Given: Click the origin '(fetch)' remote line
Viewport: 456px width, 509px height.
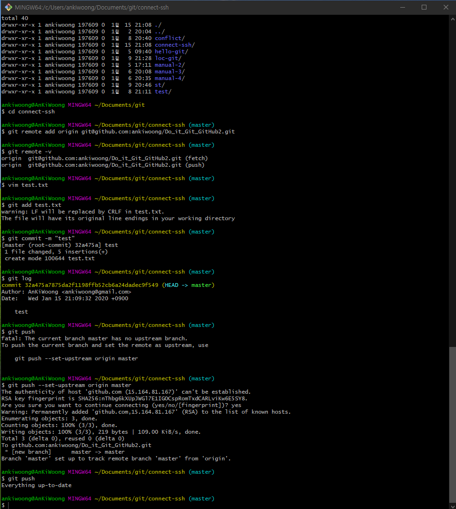Looking at the screenshot, I should pos(104,158).
